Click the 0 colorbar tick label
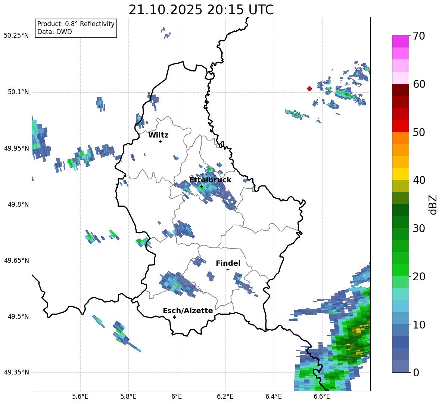442x404 pixels. (x=416, y=373)
